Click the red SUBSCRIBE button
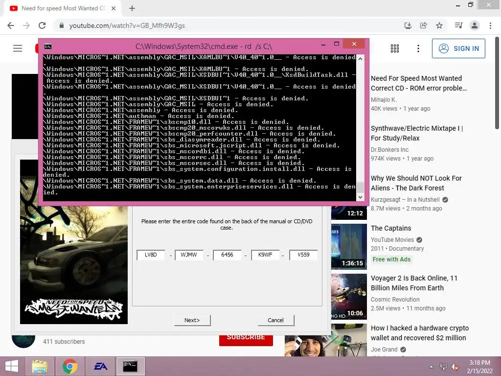 pyautogui.click(x=246, y=340)
